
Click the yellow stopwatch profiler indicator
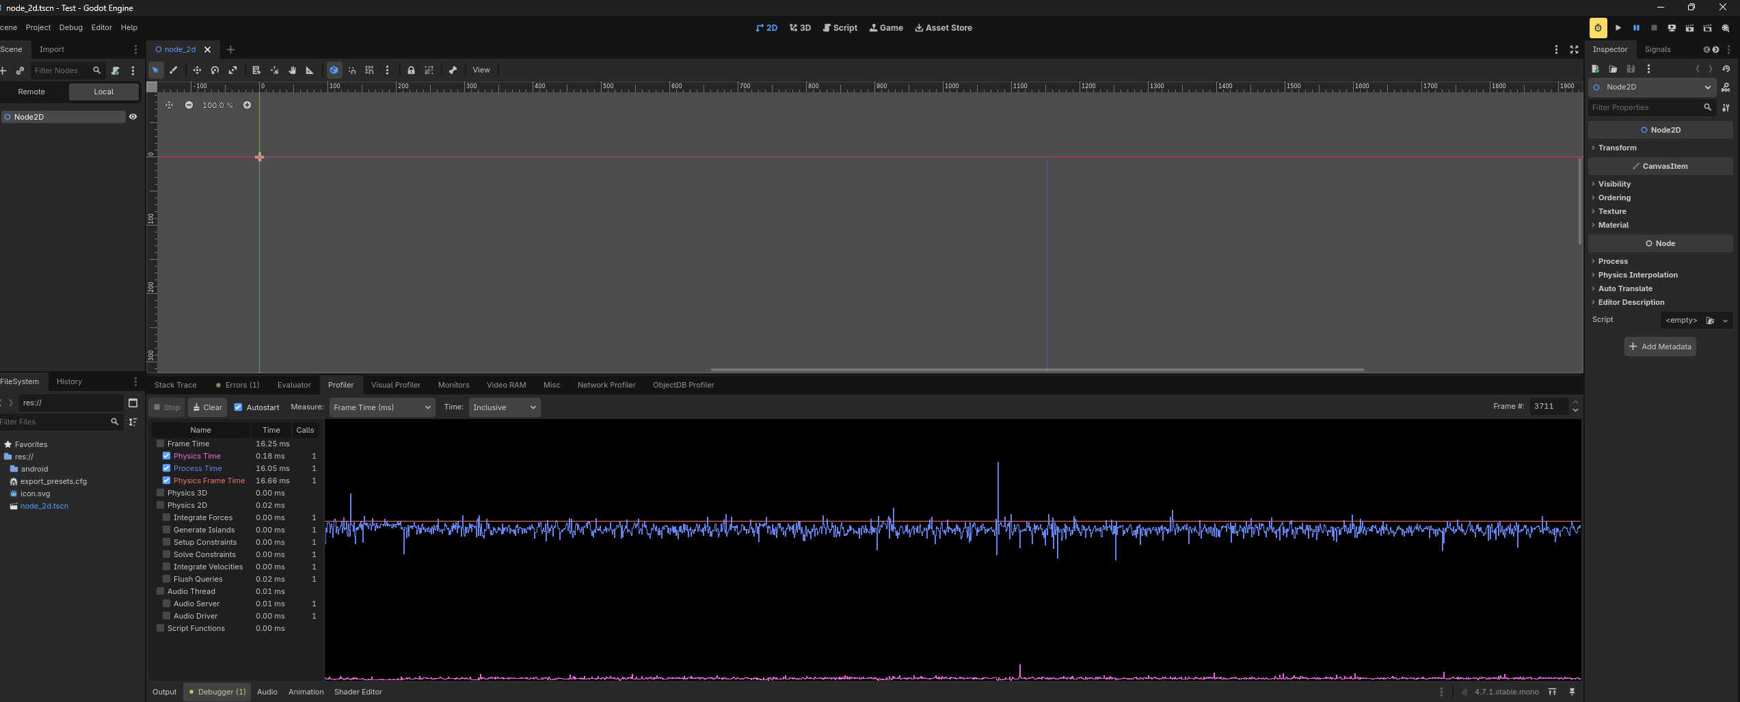1598,28
